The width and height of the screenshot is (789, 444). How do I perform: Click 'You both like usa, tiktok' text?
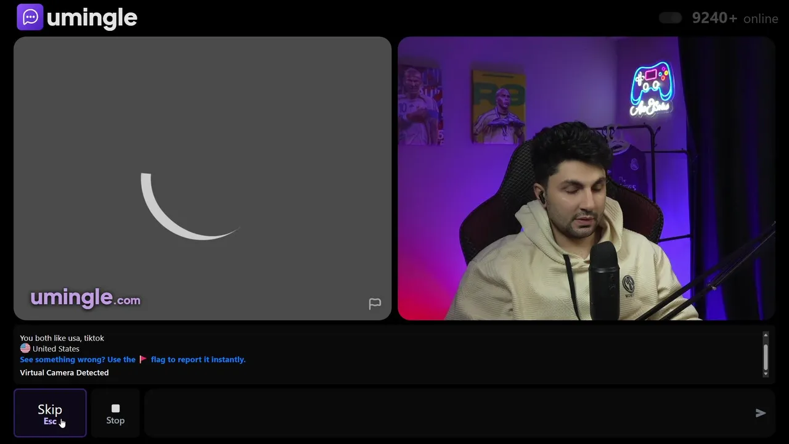[62, 338]
